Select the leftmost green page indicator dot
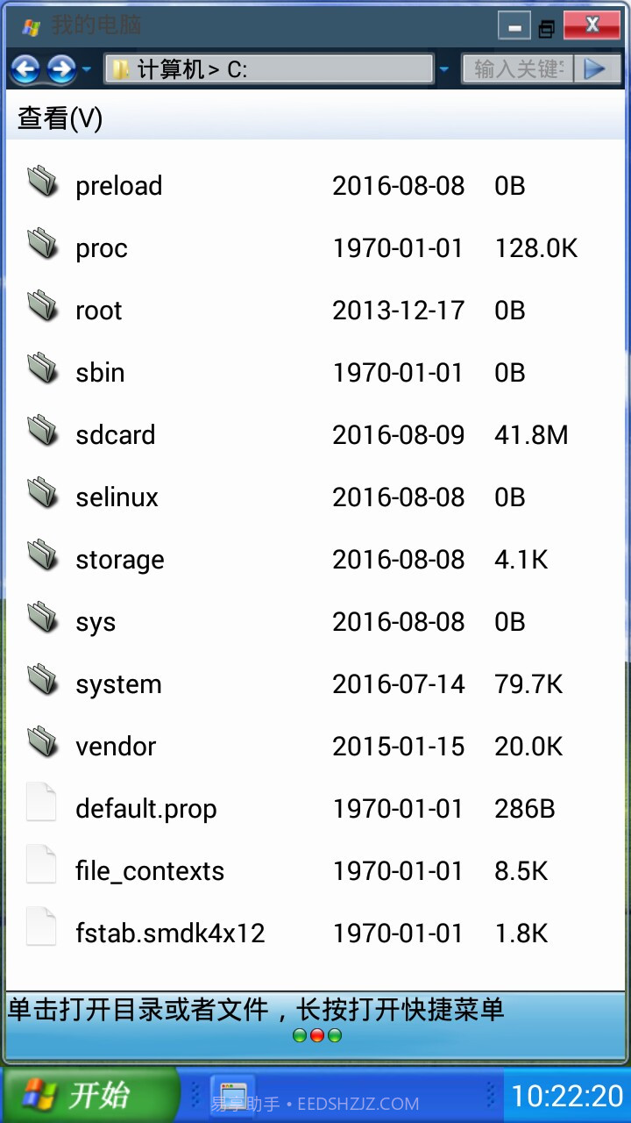Image resolution: width=631 pixels, height=1123 pixels. point(298,1035)
